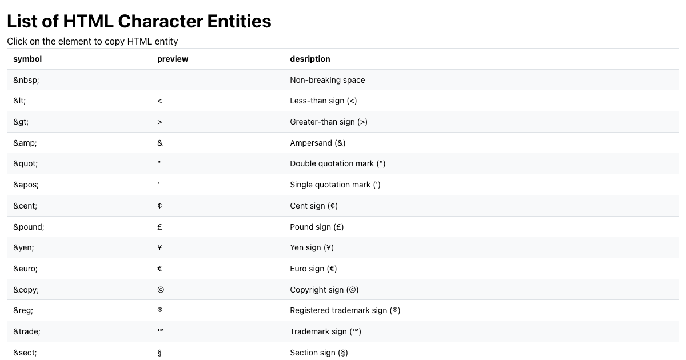Click the Non-breaking space description
The width and height of the screenshot is (686, 360).
[x=328, y=80]
